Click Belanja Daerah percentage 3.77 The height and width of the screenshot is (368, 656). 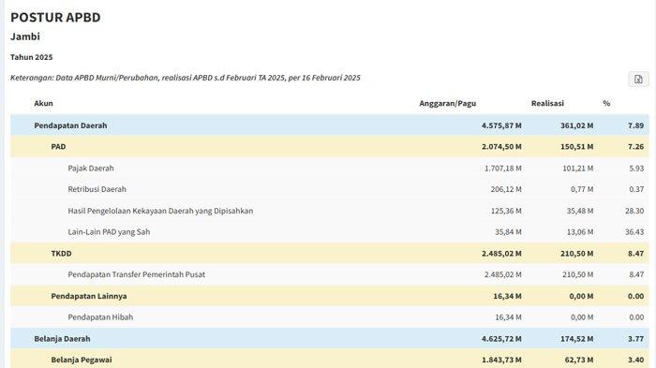tap(636, 339)
